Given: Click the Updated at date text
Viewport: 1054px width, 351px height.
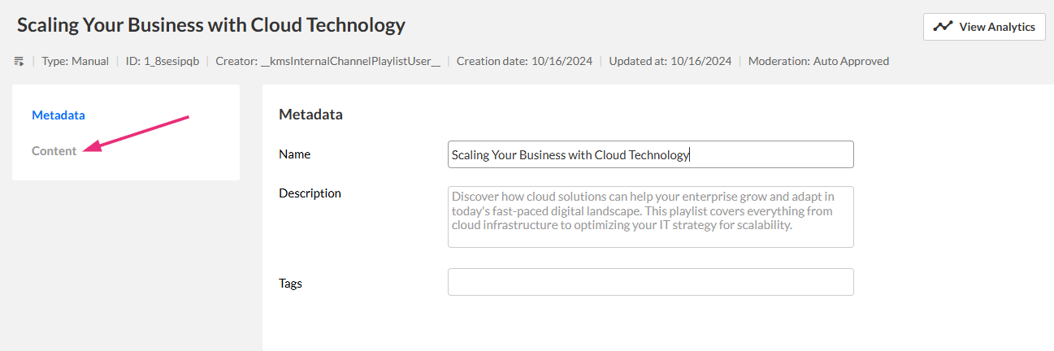Looking at the screenshot, I should click(670, 61).
